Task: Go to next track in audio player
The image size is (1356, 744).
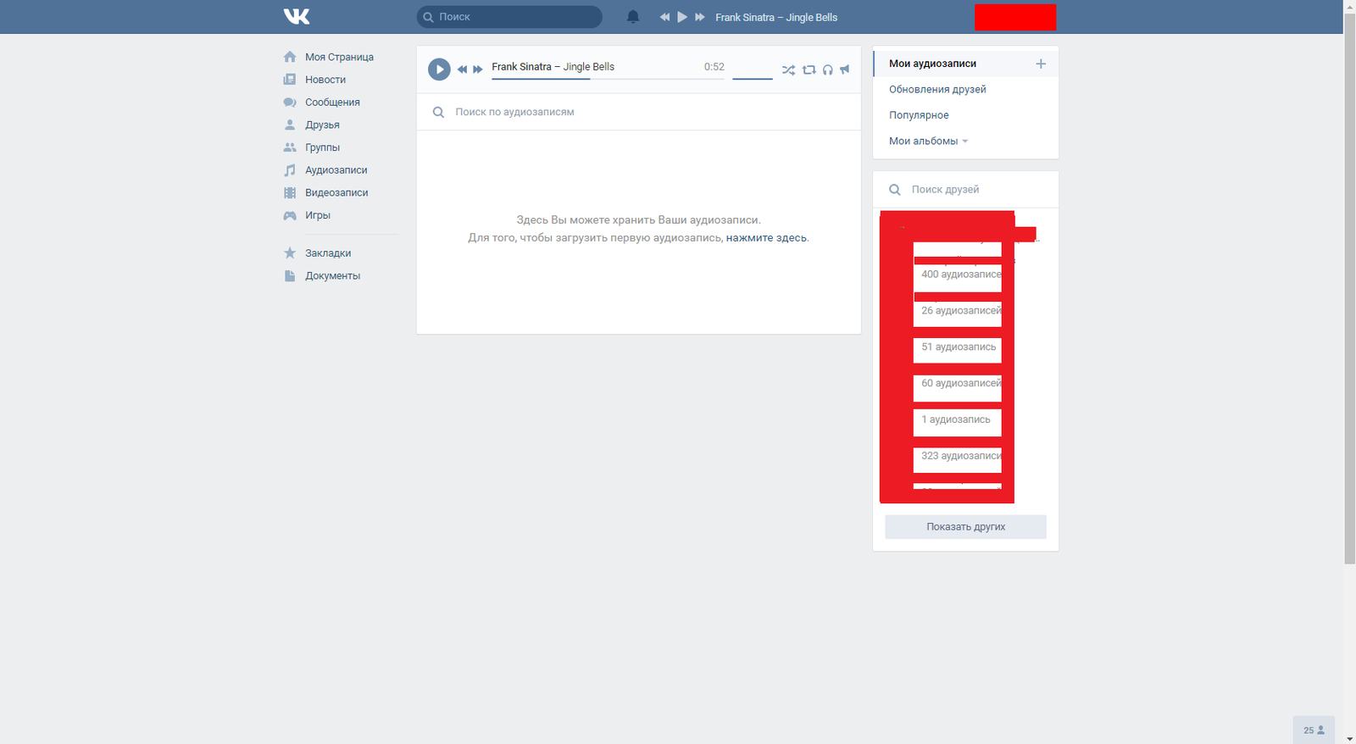Action: [x=478, y=69]
